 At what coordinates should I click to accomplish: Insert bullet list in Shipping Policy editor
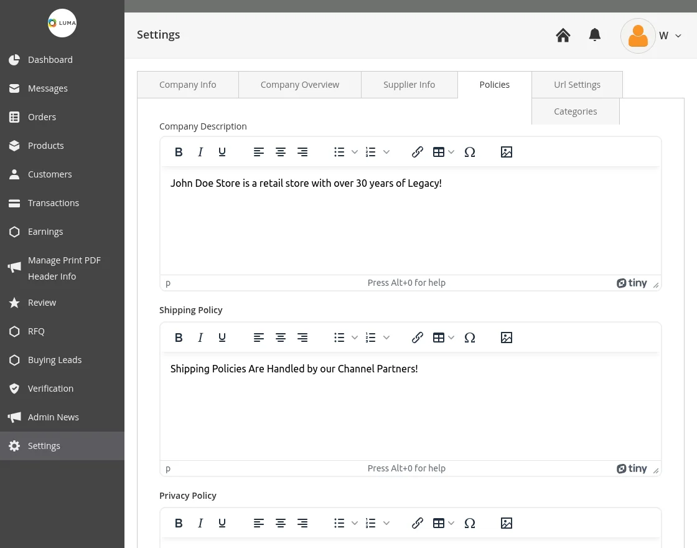point(339,338)
